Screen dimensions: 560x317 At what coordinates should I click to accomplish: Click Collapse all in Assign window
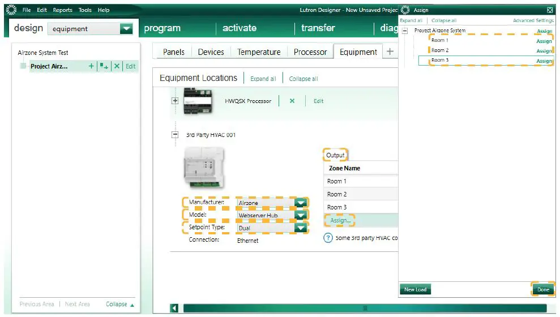pyautogui.click(x=444, y=20)
